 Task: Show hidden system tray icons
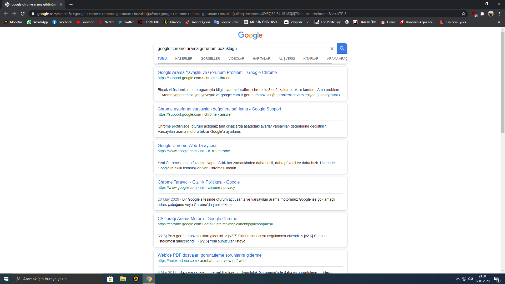click(x=458, y=279)
